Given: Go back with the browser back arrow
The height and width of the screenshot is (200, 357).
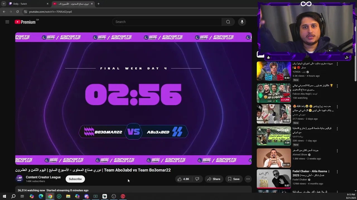Looking at the screenshot, I should (x=4, y=12).
